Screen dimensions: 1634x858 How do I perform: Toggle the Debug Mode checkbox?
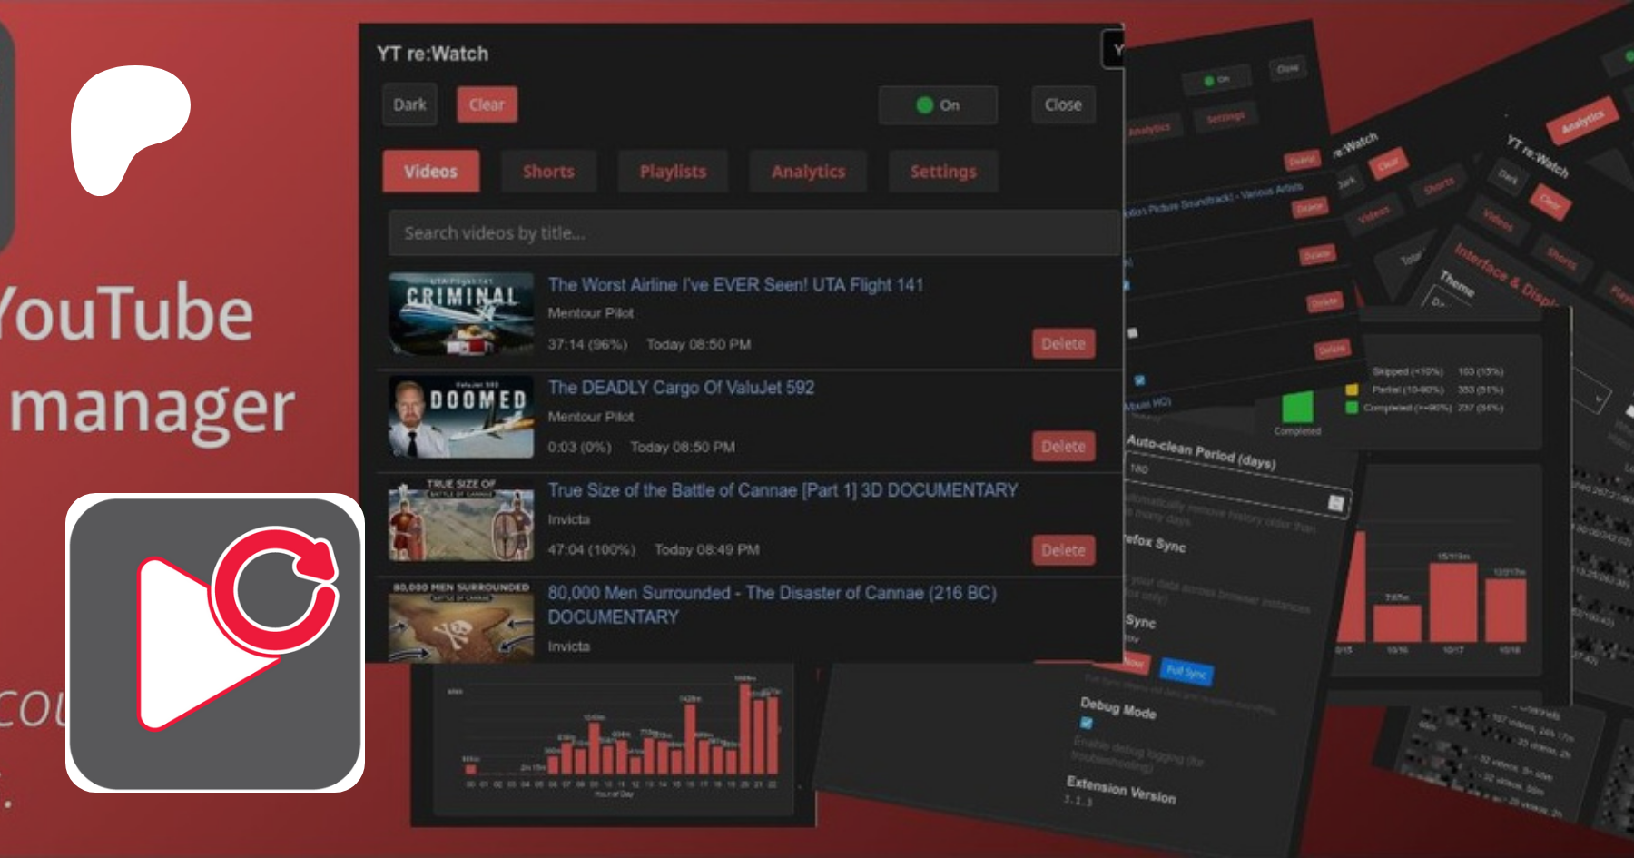[x=1086, y=723]
